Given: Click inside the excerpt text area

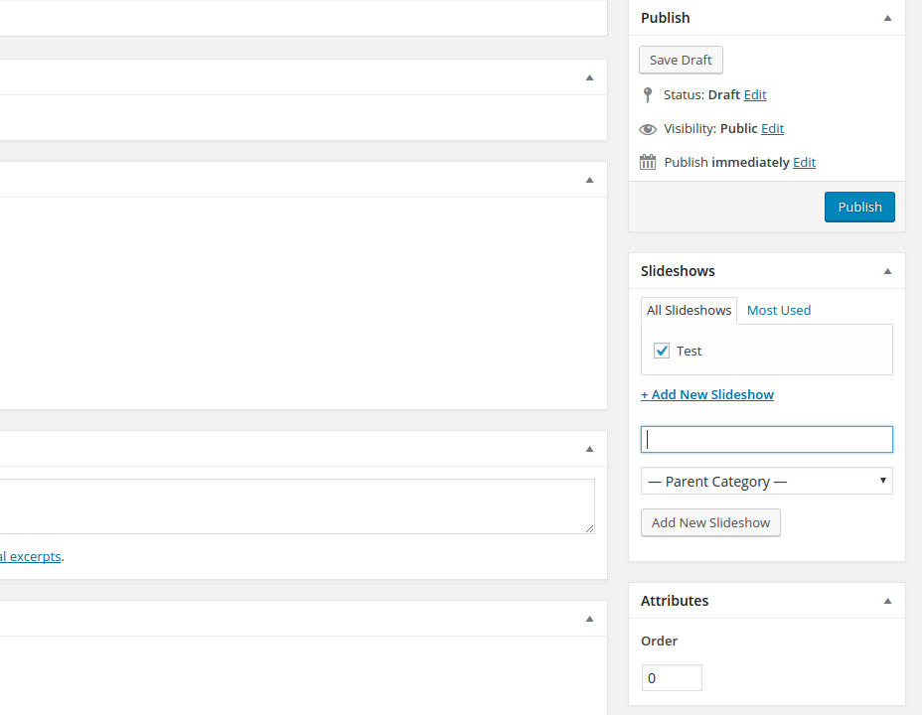Looking at the screenshot, I should pos(298,506).
